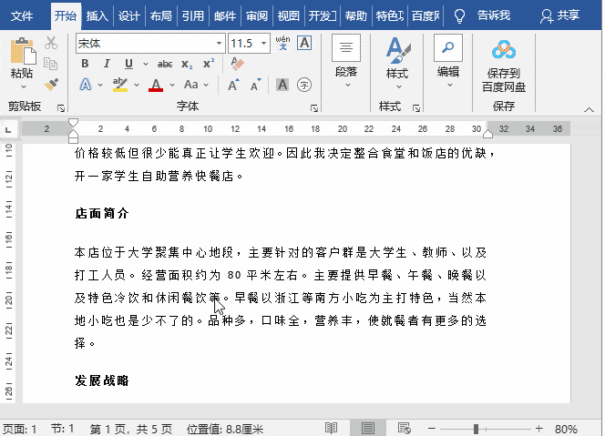Toggle strikethrough abc formatting

pos(165,64)
